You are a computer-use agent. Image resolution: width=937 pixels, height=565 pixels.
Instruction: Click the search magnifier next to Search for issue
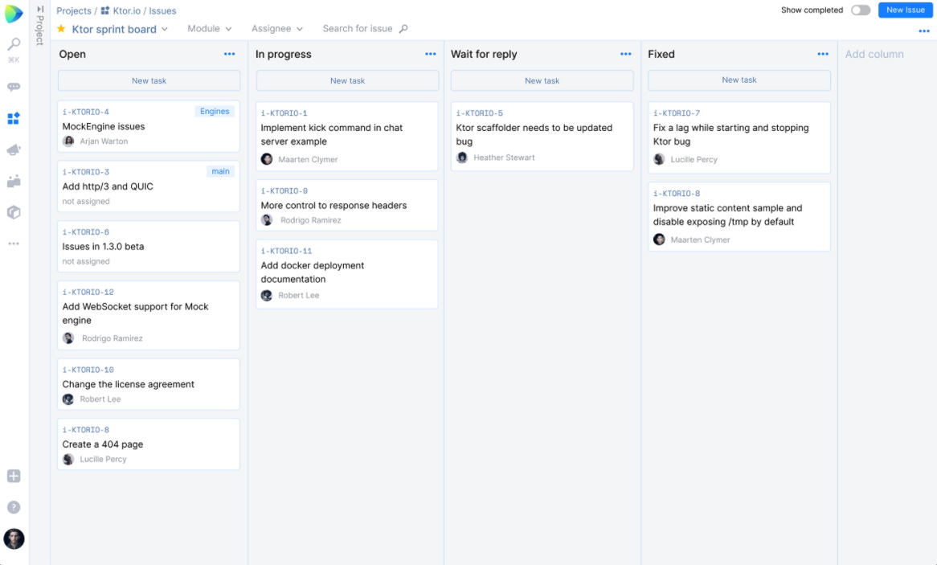pos(403,29)
